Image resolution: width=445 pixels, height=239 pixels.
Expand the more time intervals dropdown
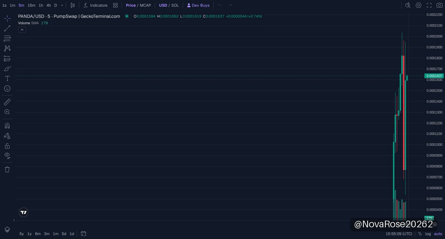(x=62, y=5)
